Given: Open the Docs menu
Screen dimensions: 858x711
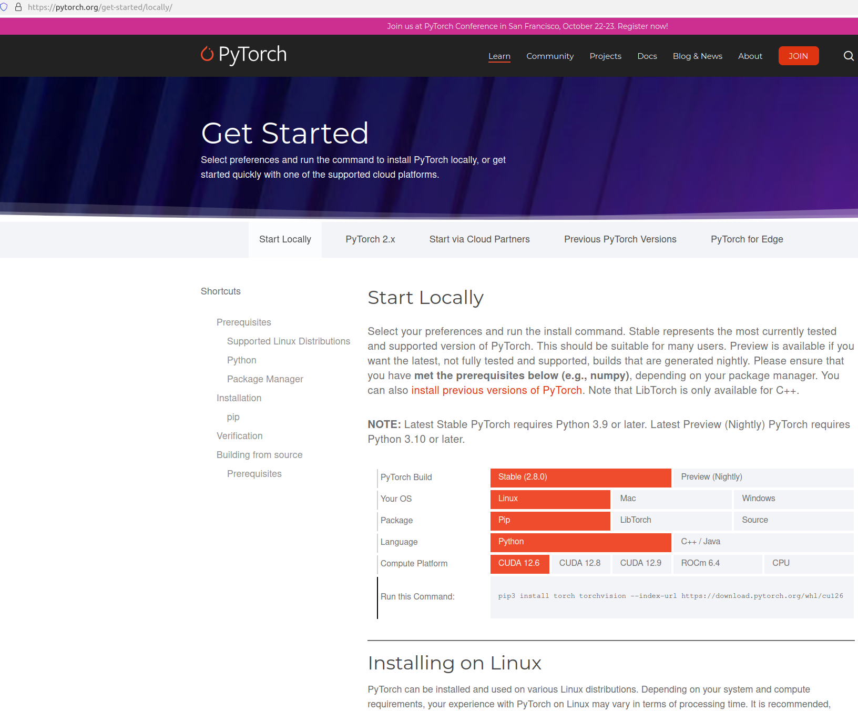Looking at the screenshot, I should [647, 56].
